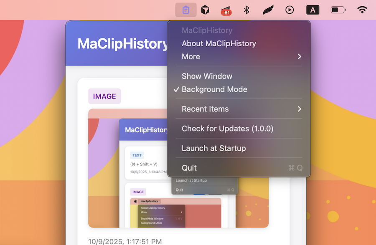376x245 pixels.
Task: Click the battery indicator in menu bar
Action: coord(338,10)
